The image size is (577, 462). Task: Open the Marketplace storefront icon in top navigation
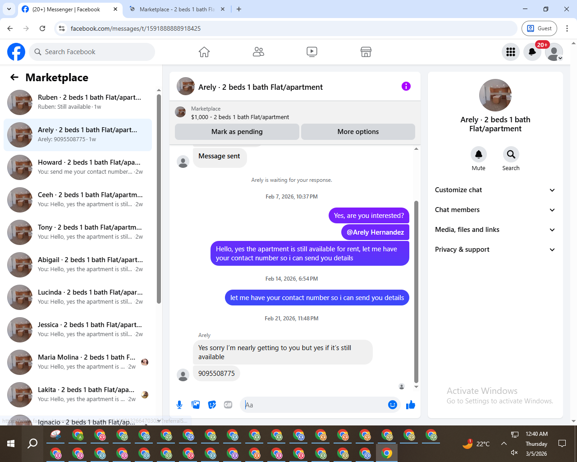(366, 52)
